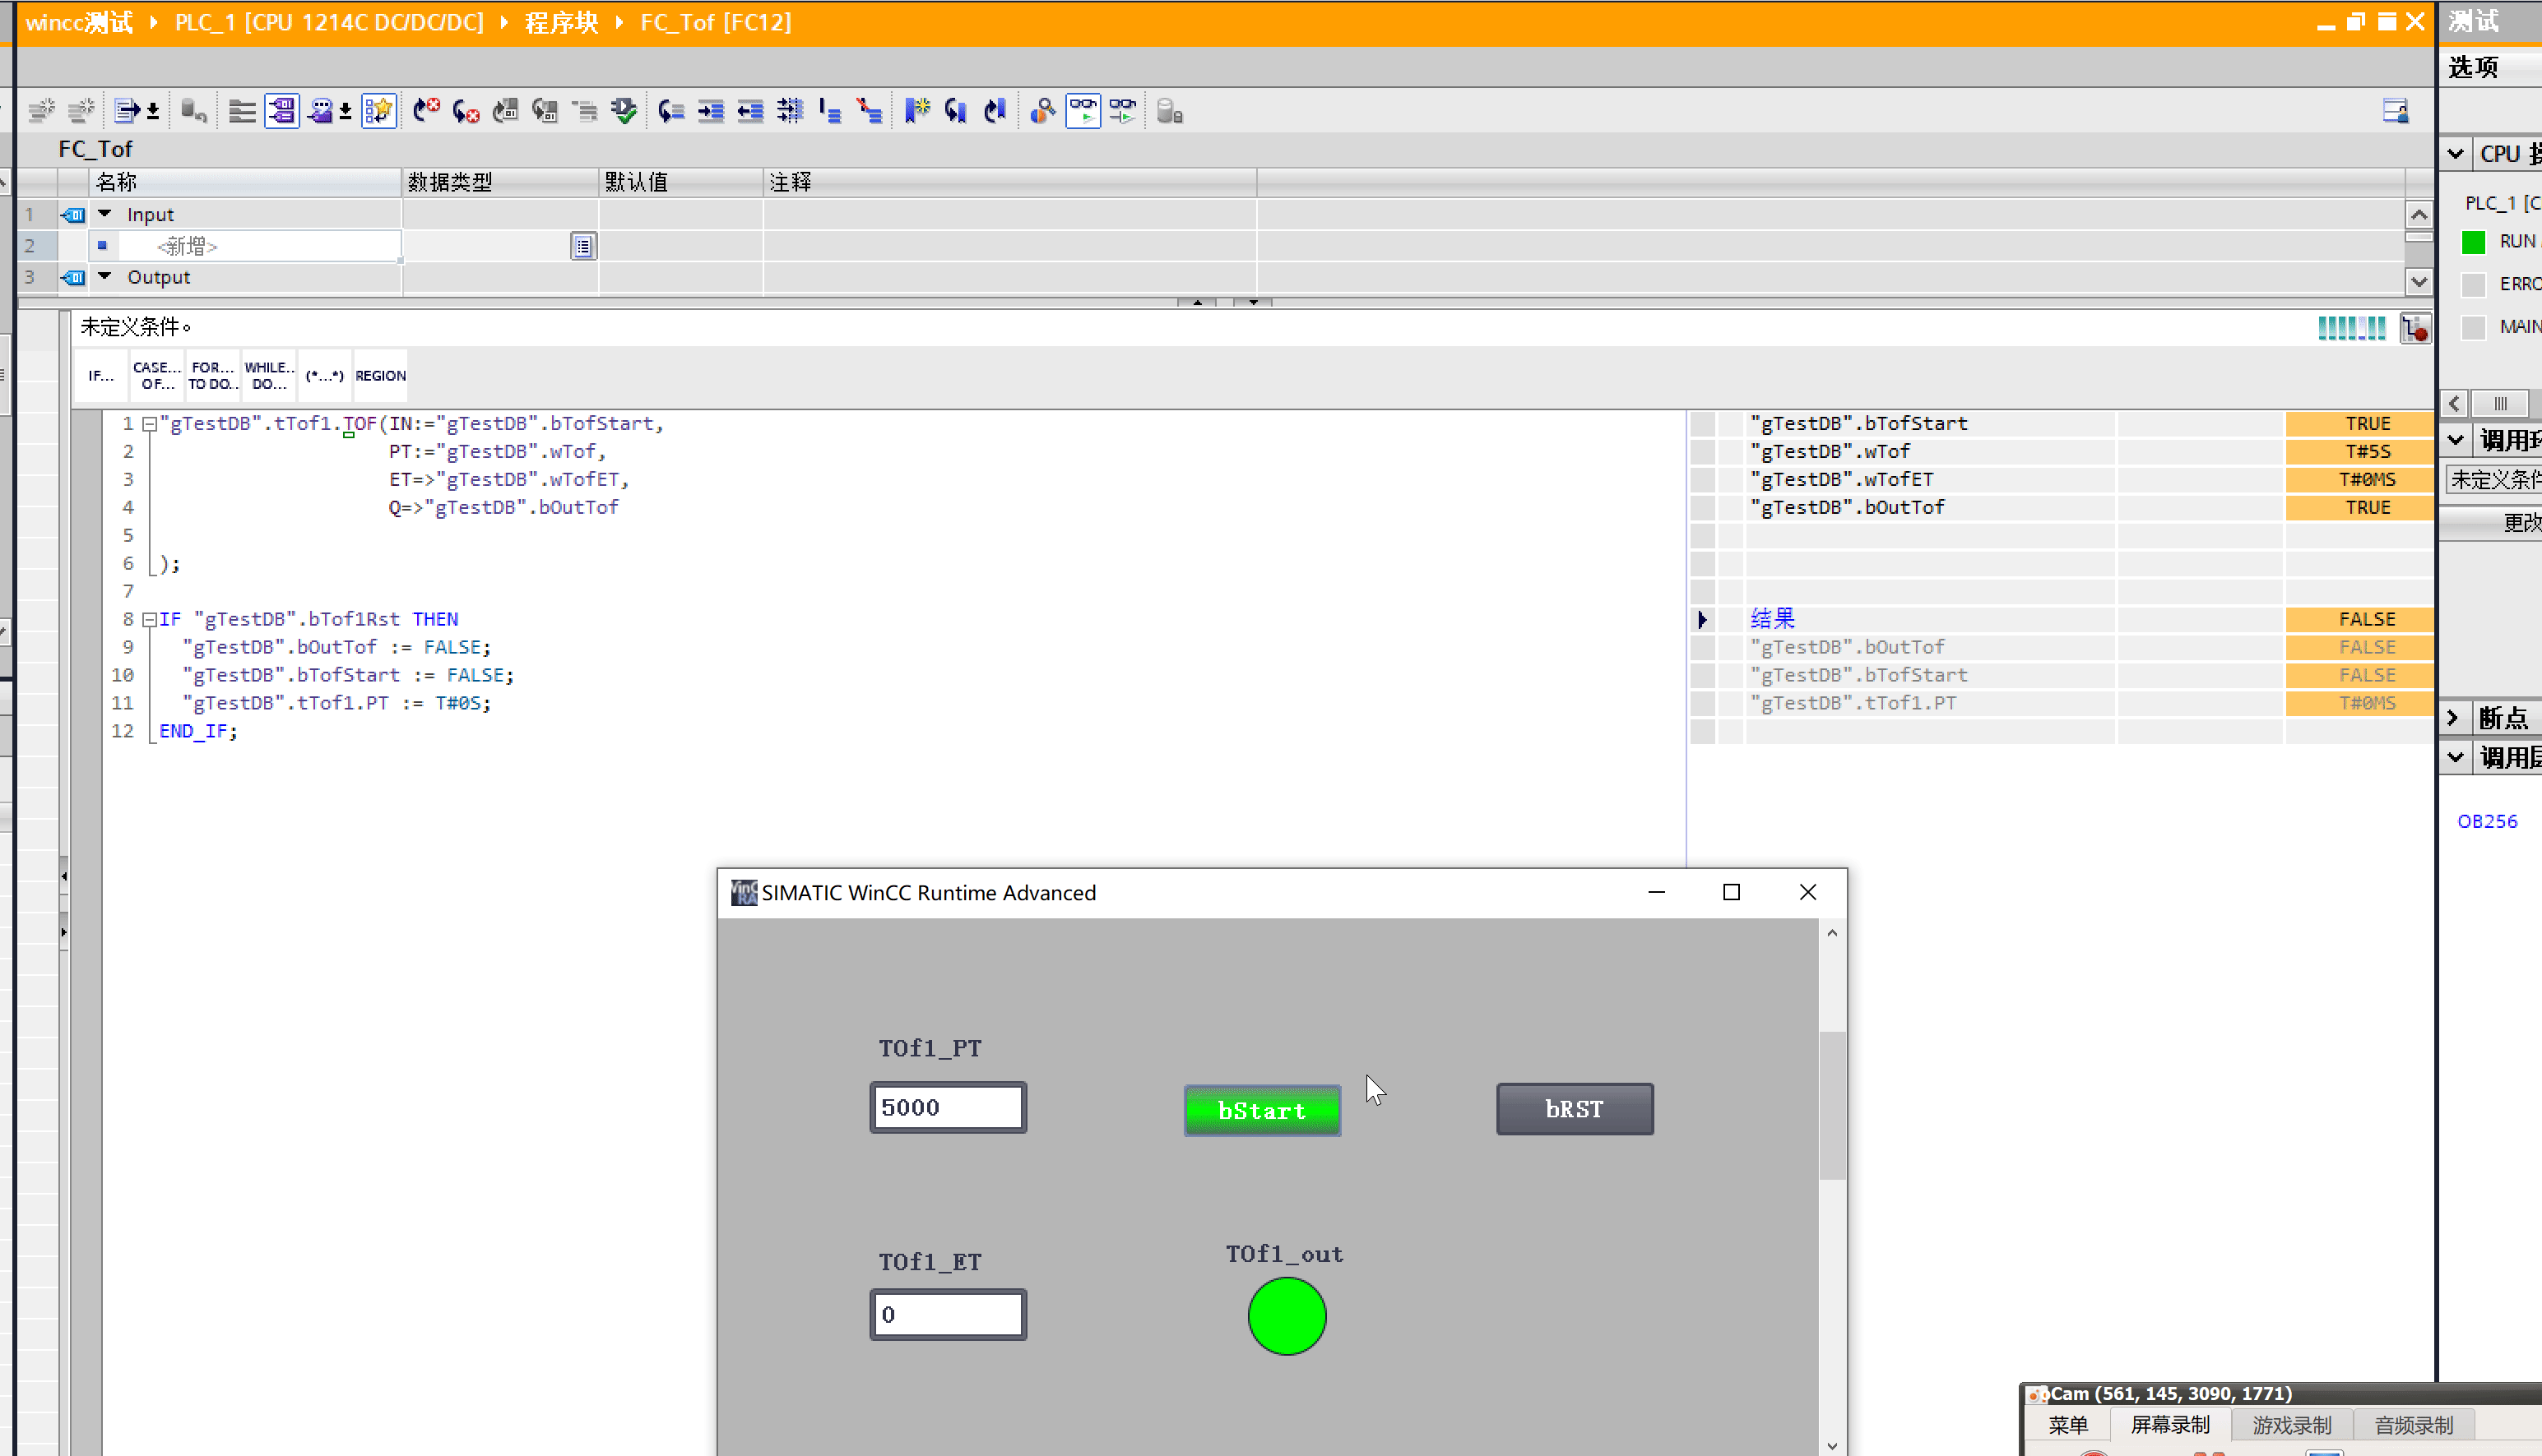This screenshot has width=2542, height=1456.
Task: Click the compile check icon with green checkmark
Action: (x=624, y=111)
